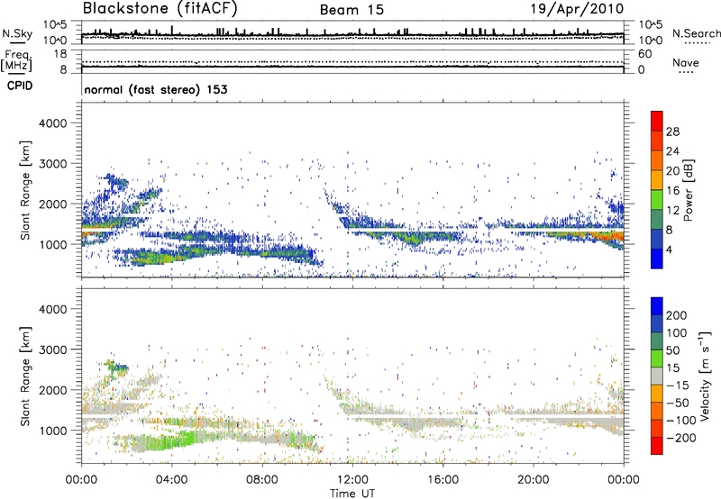Click the bottom red Velocity colorbar swatch
This screenshot has height=499, width=721.
pyautogui.click(x=657, y=446)
